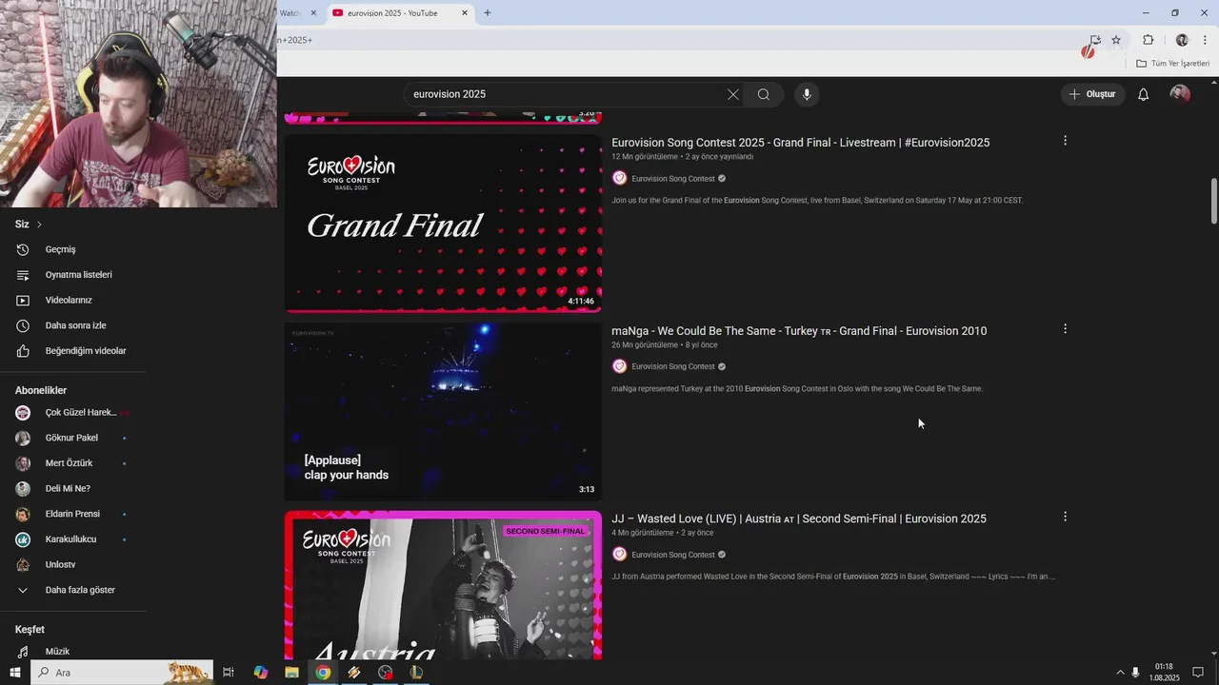Open a new browser tab

[488, 13]
